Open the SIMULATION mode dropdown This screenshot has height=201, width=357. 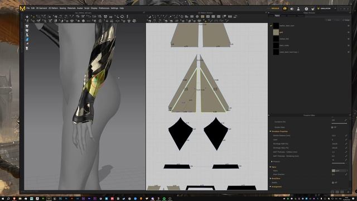tap(327, 8)
